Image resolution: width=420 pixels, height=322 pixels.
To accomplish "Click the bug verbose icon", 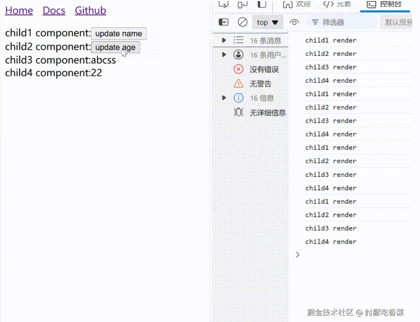I will 239,112.
